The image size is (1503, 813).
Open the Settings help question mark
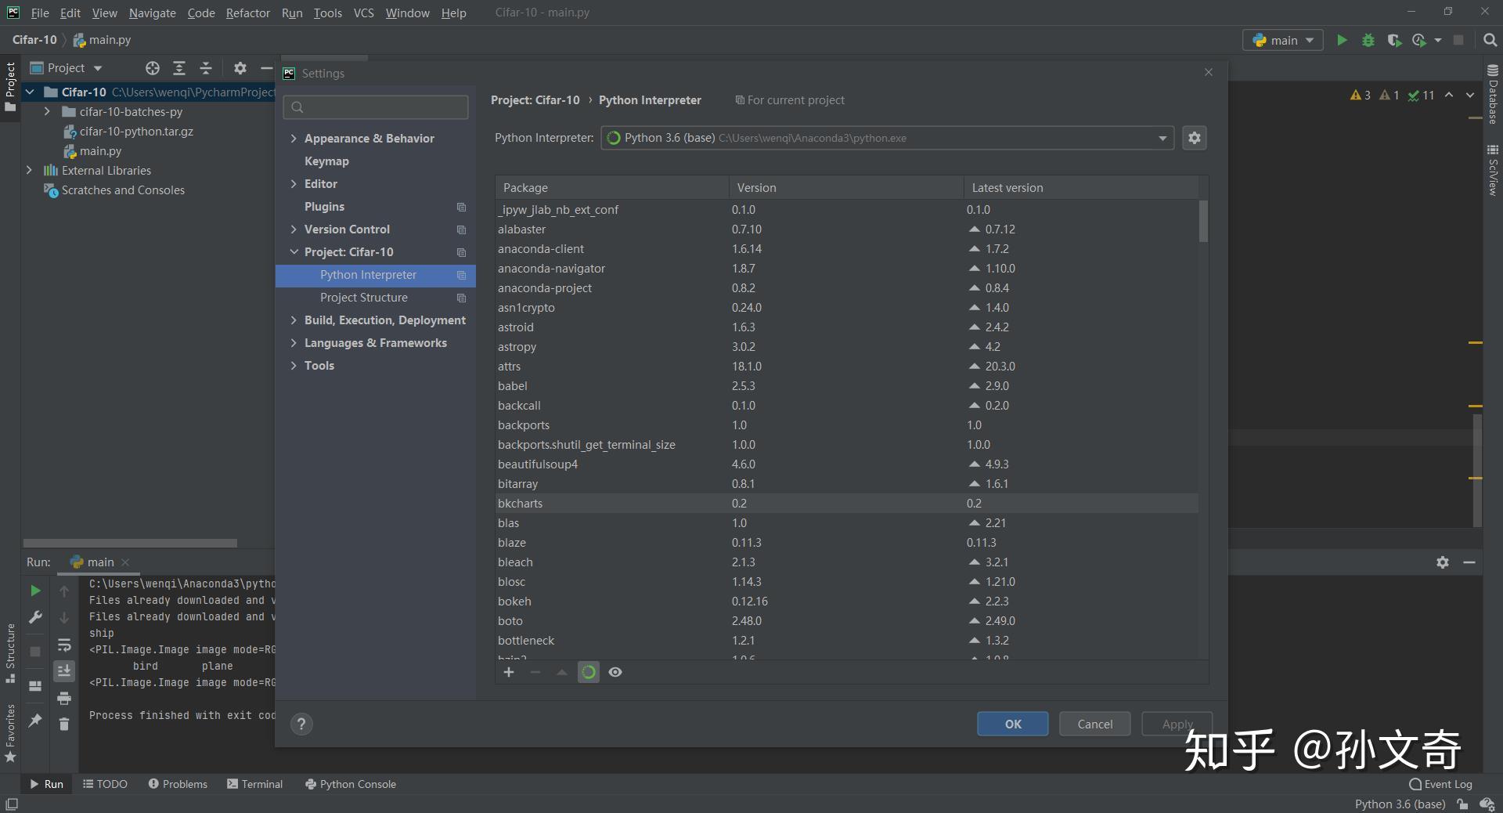(301, 724)
